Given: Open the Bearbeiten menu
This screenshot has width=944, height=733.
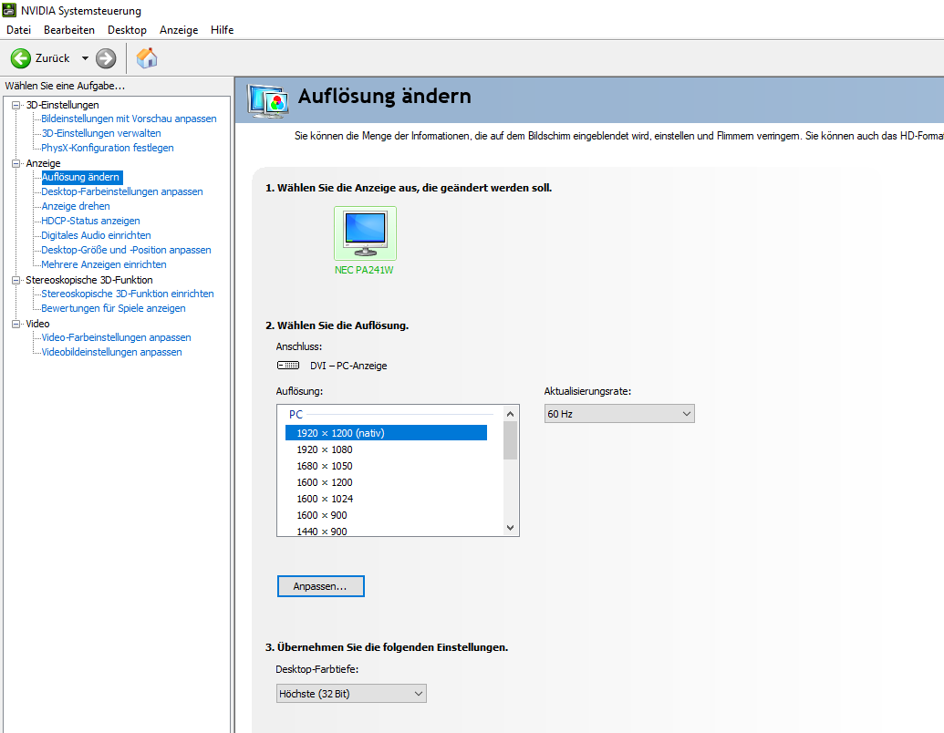Looking at the screenshot, I should point(69,29).
